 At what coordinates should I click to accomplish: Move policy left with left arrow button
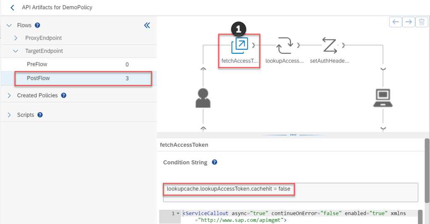click(395, 22)
